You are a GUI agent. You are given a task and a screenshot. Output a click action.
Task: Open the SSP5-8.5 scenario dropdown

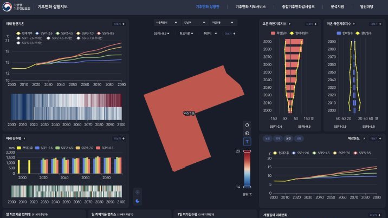coord(162,34)
